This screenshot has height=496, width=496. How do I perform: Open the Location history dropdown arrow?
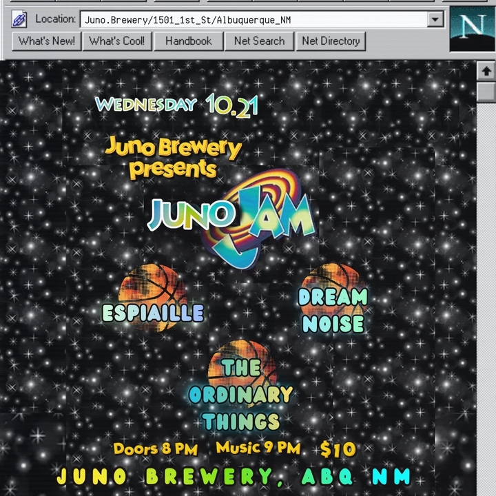coord(435,19)
